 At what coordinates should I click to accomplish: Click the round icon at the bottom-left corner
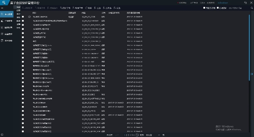tap(2, 135)
